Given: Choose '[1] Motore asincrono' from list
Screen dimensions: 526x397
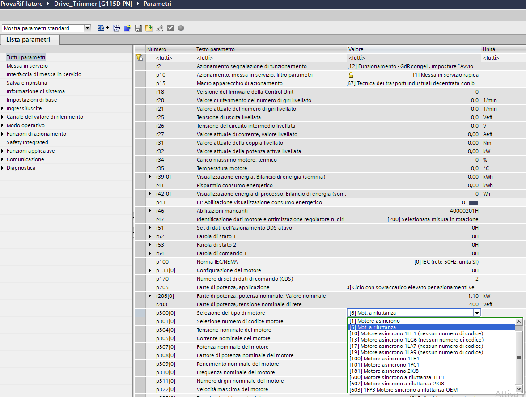Looking at the screenshot, I should (374, 321).
